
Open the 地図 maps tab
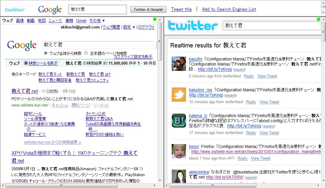pos(42,20)
